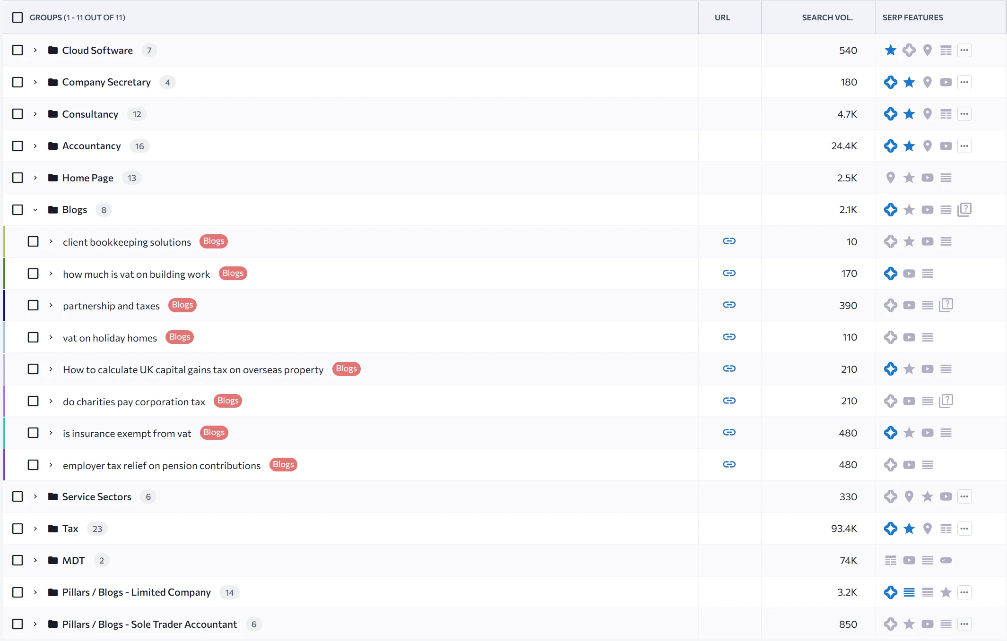Open keyword How to calculate UK capital gains tax
The image size is (1007, 641).
[x=193, y=369]
